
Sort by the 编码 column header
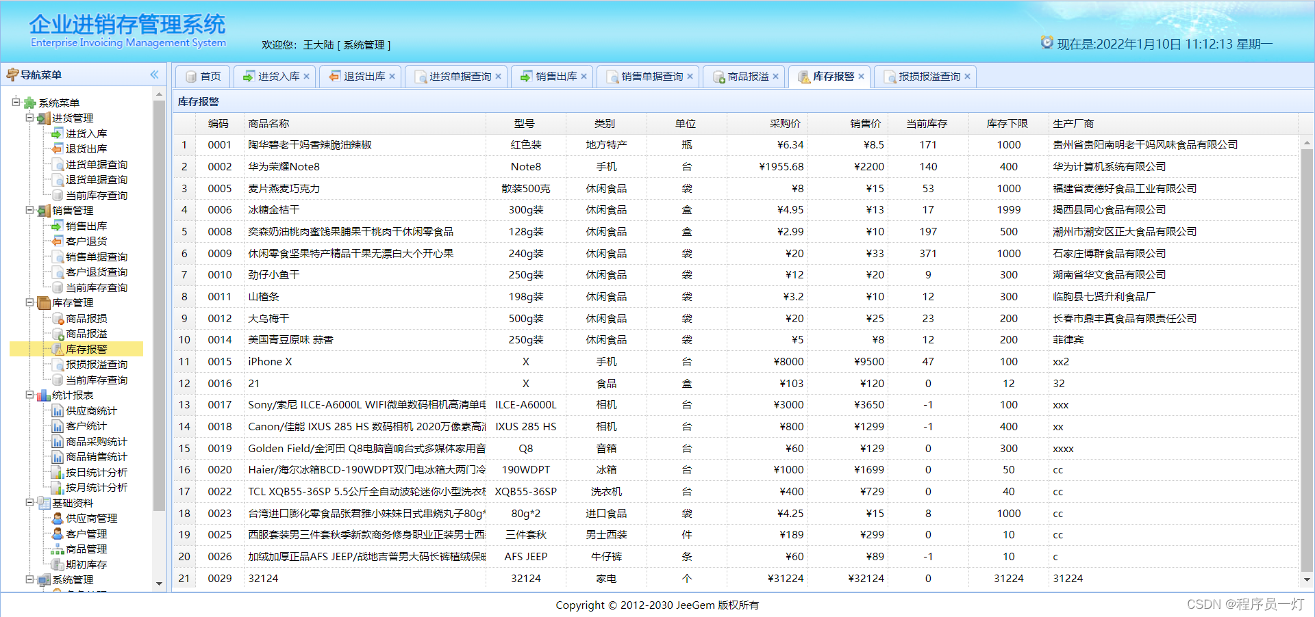pyautogui.click(x=220, y=123)
